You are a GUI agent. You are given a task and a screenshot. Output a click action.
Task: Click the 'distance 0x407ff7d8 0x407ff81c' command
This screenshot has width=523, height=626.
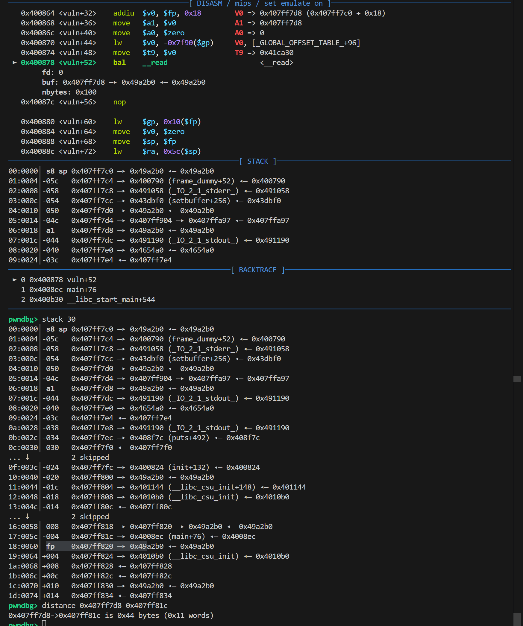click(x=104, y=606)
